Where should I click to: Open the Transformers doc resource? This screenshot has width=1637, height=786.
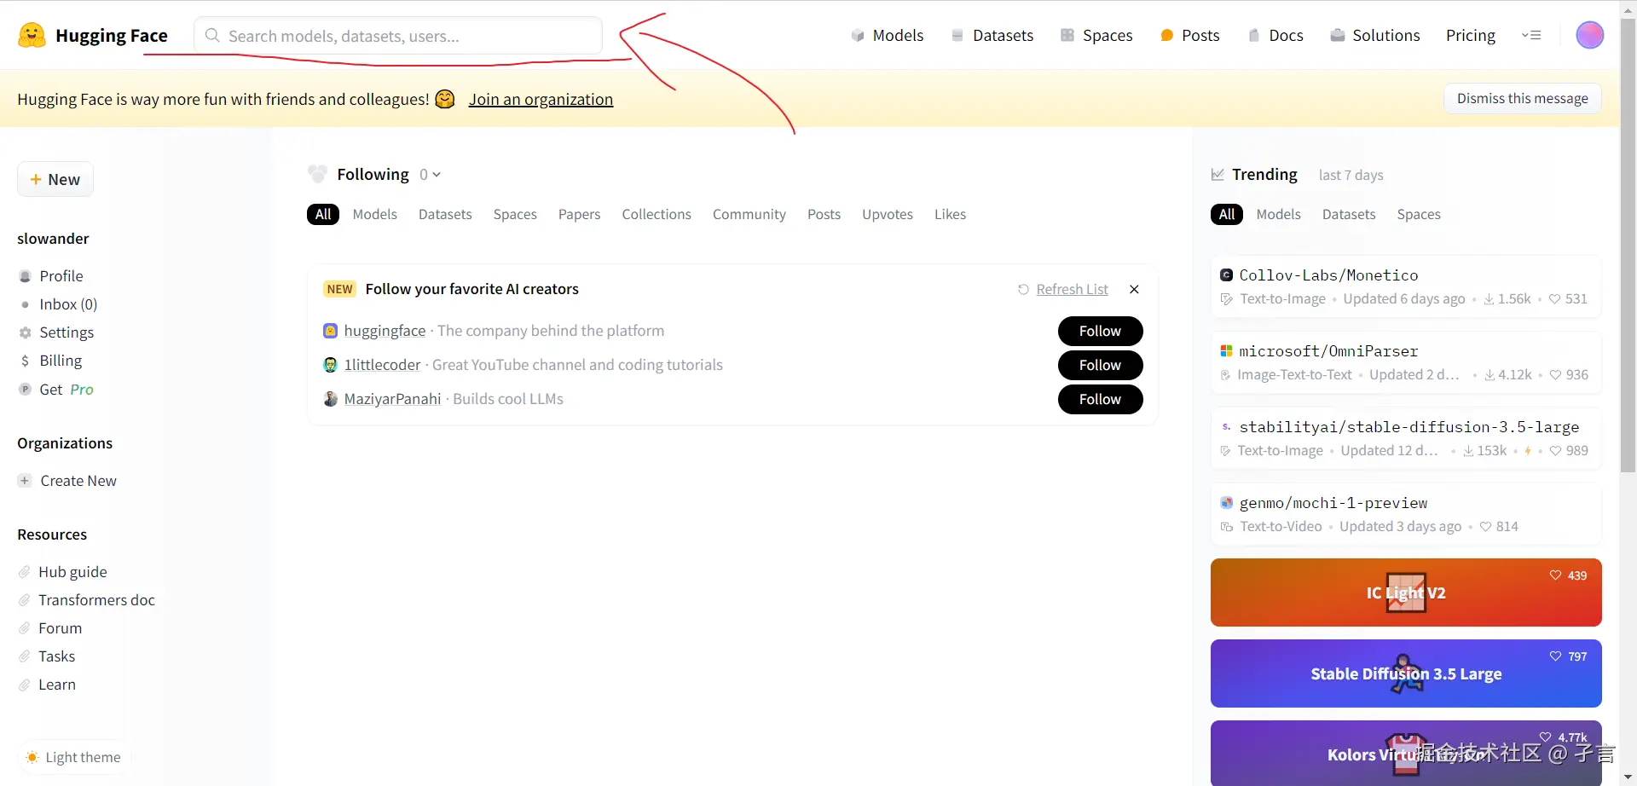click(x=96, y=600)
